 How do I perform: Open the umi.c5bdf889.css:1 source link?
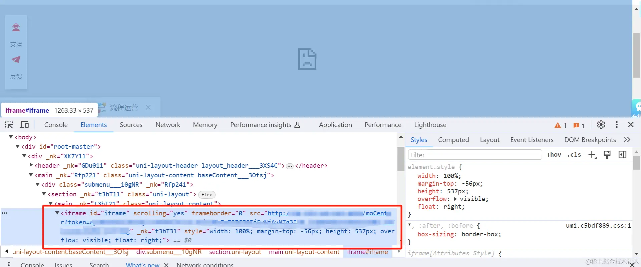coord(598,225)
